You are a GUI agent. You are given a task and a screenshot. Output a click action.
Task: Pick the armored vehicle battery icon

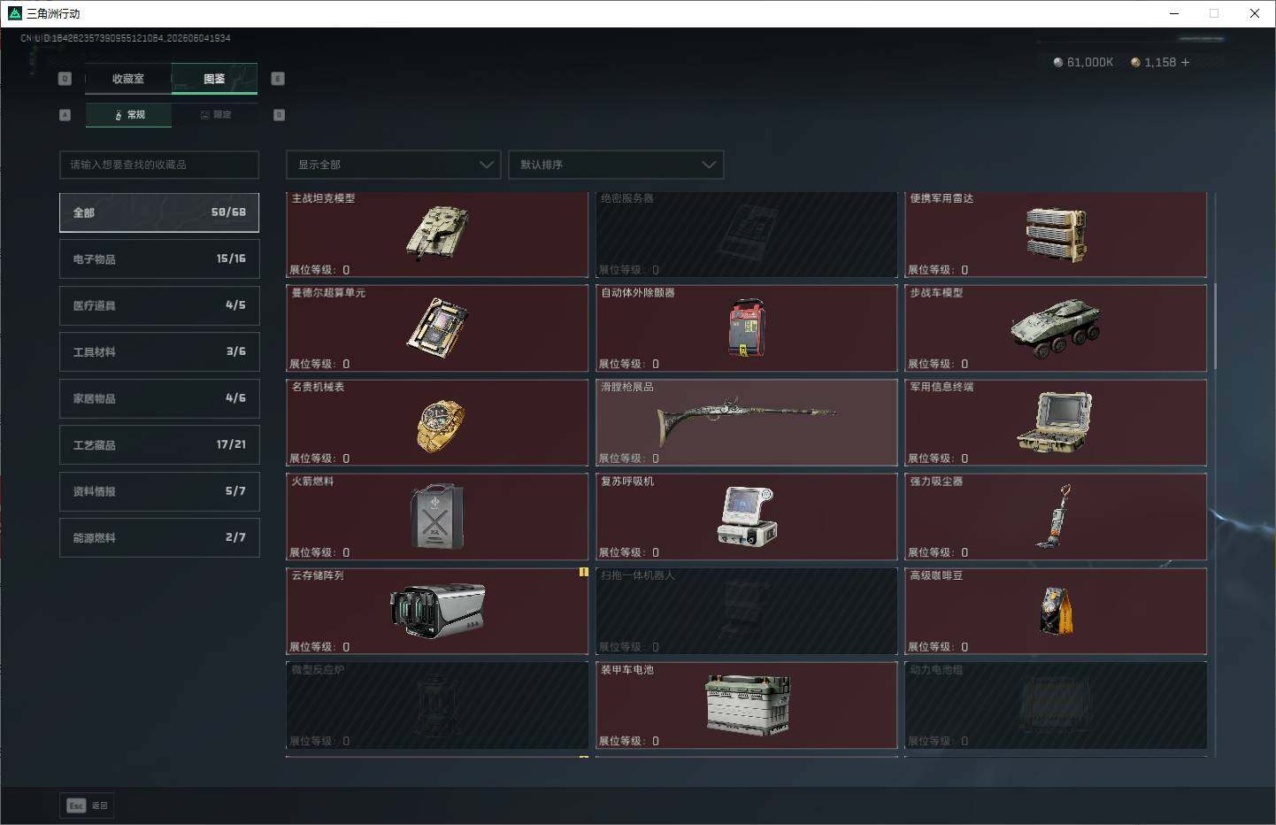[748, 705]
